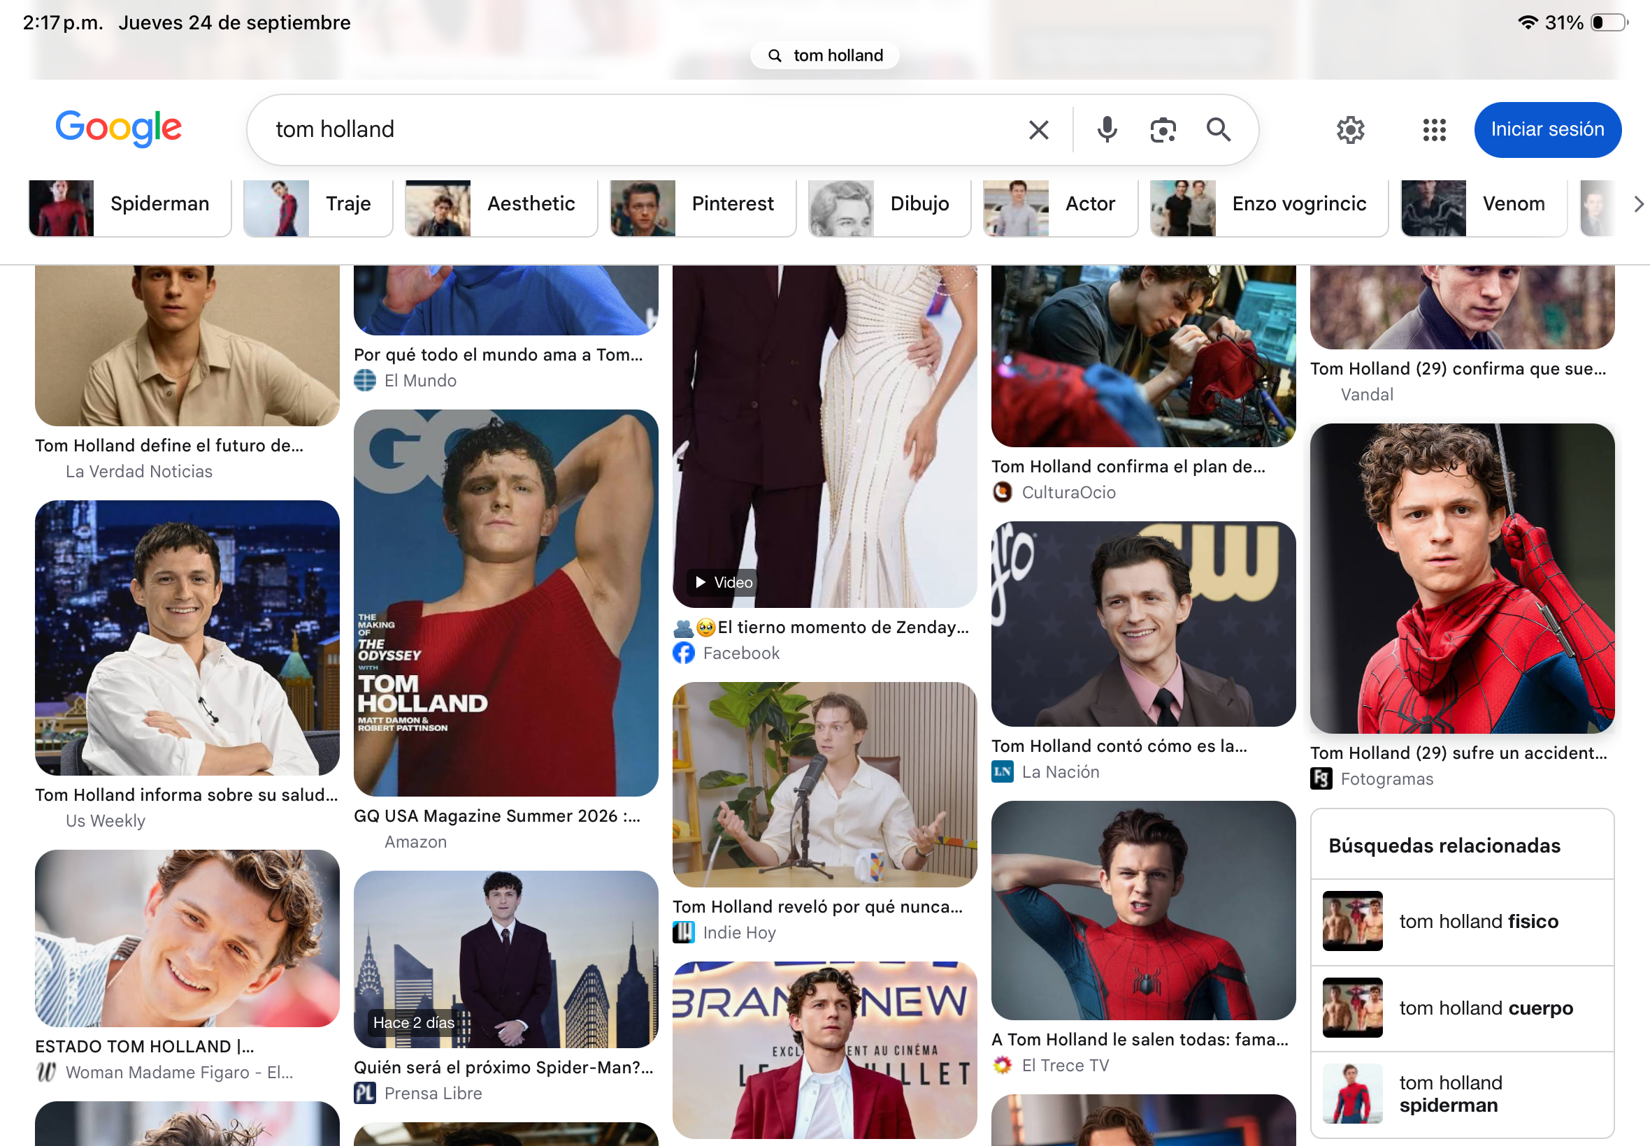Expand filter chips with right chevron
Image resolution: width=1650 pixels, height=1146 pixels.
(1638, 204)
